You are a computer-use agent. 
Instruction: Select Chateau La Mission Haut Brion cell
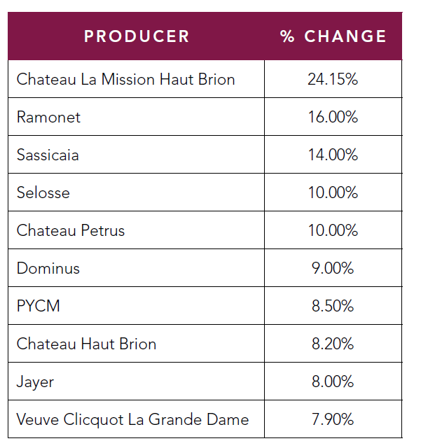(x=126, y=79)
